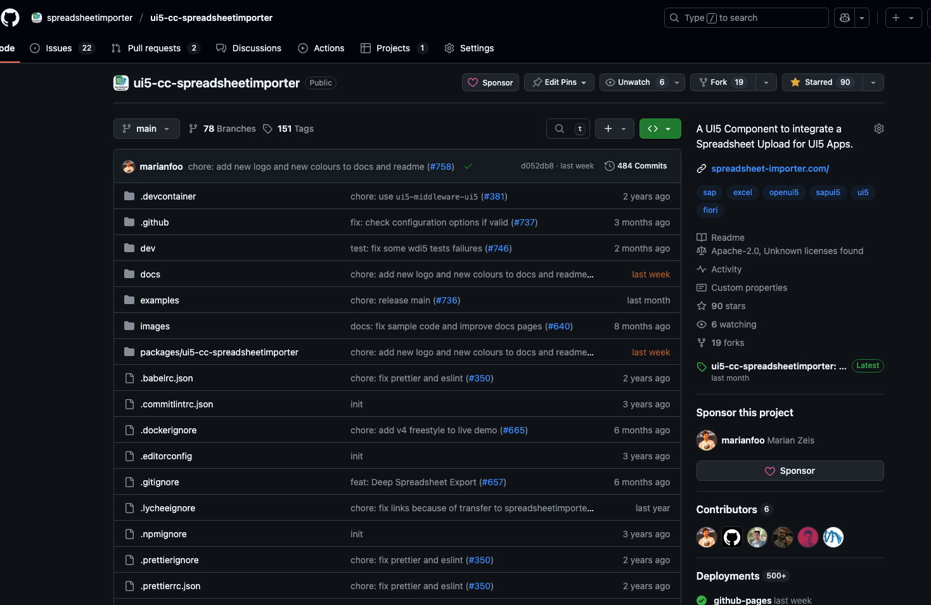The image size is (931, 605).
Task: Expand the star lists dropdown arrow
Action: tap(873, 82)
